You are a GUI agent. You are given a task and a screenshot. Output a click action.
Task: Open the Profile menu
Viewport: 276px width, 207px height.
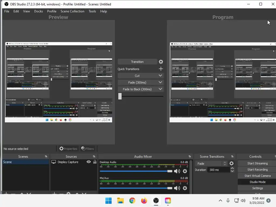point(51,11)
